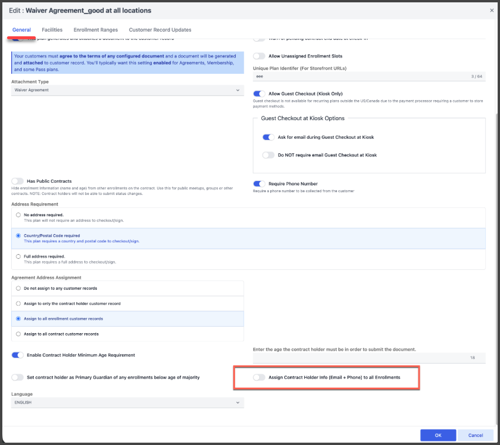
Task: Toggle Allow Unassigned Enrollment Slots
Action: pyautogui.click(x=259, y=56)
